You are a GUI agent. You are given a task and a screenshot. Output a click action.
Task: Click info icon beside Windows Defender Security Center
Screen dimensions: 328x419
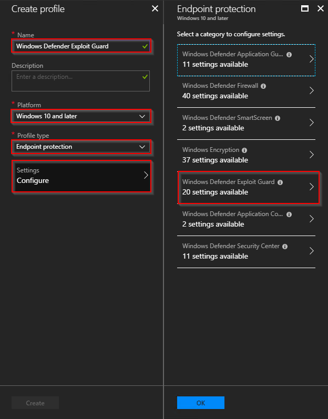285,247
